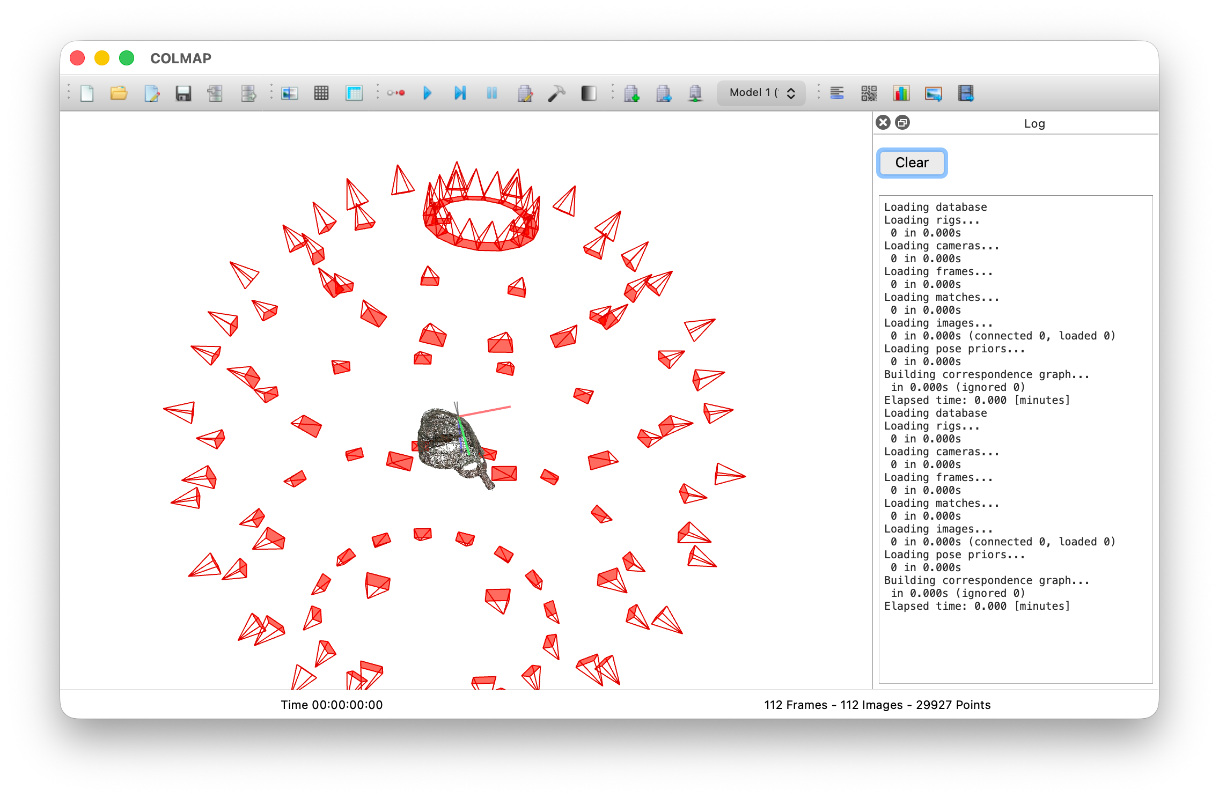
Task: Create a new project
Action: click(x=87, y=93)
